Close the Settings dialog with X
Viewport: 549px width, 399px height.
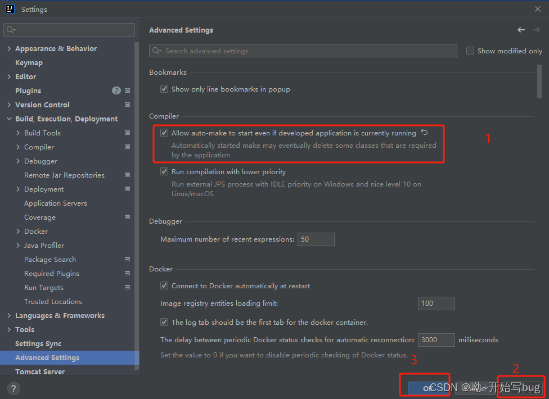(538, 9)
